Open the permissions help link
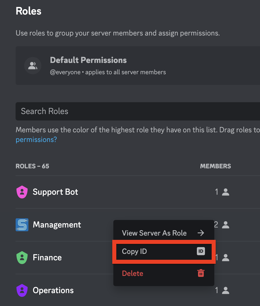 [36, 140]
